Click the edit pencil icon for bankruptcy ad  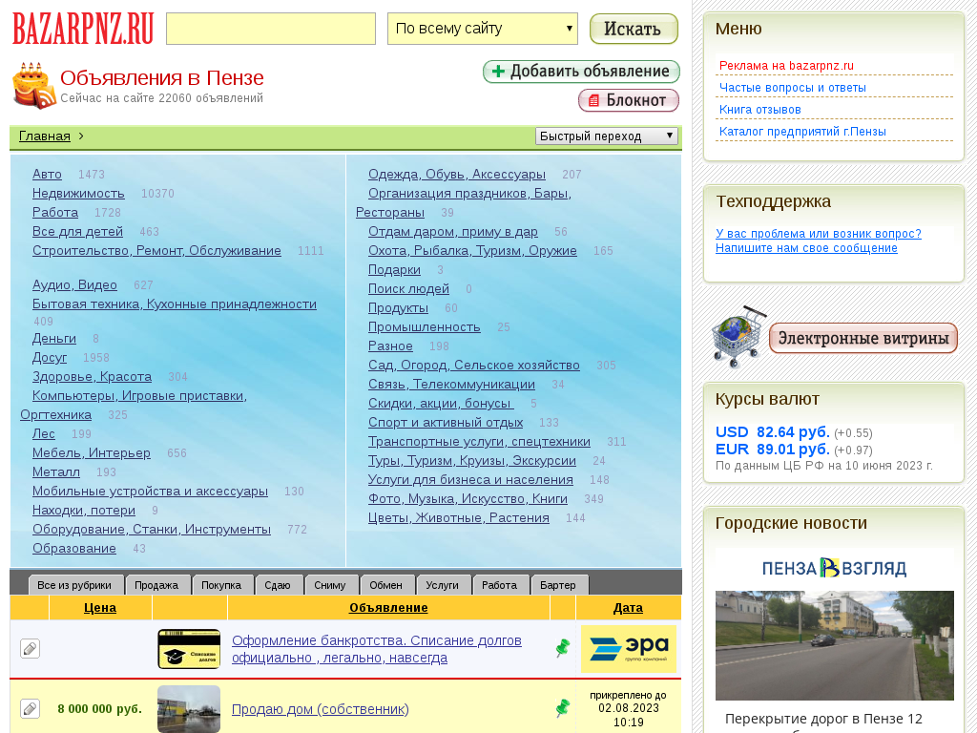point(30,649)
